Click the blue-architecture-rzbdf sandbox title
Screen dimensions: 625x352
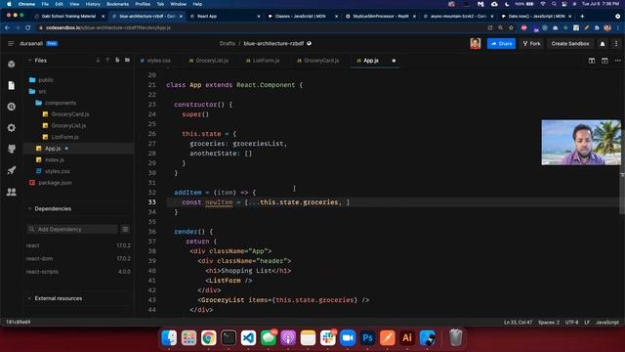(273, 43)
